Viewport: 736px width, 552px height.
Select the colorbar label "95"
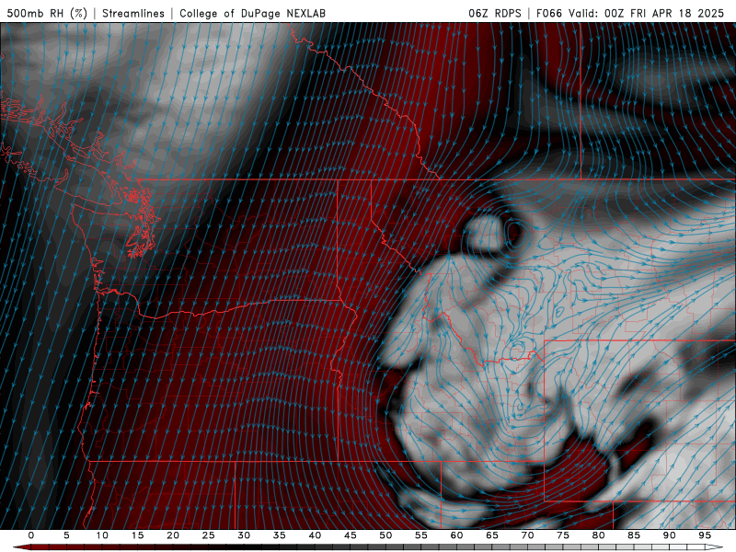(x=705, y=535)
